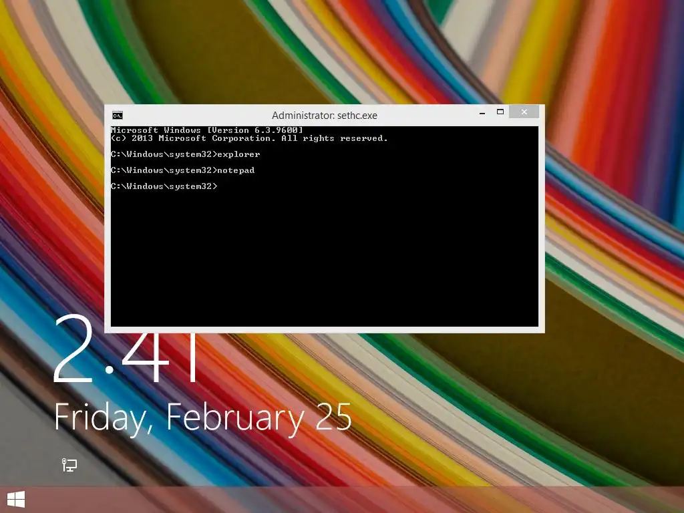Click the '(c) 2013 Microsoft Corporation' line
This screenshot has height=513, width=684.
click(249, 138)
